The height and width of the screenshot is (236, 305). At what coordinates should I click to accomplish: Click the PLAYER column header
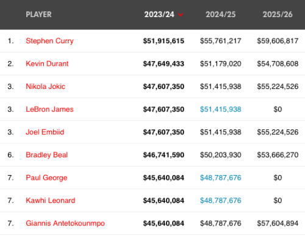(38, 15)
